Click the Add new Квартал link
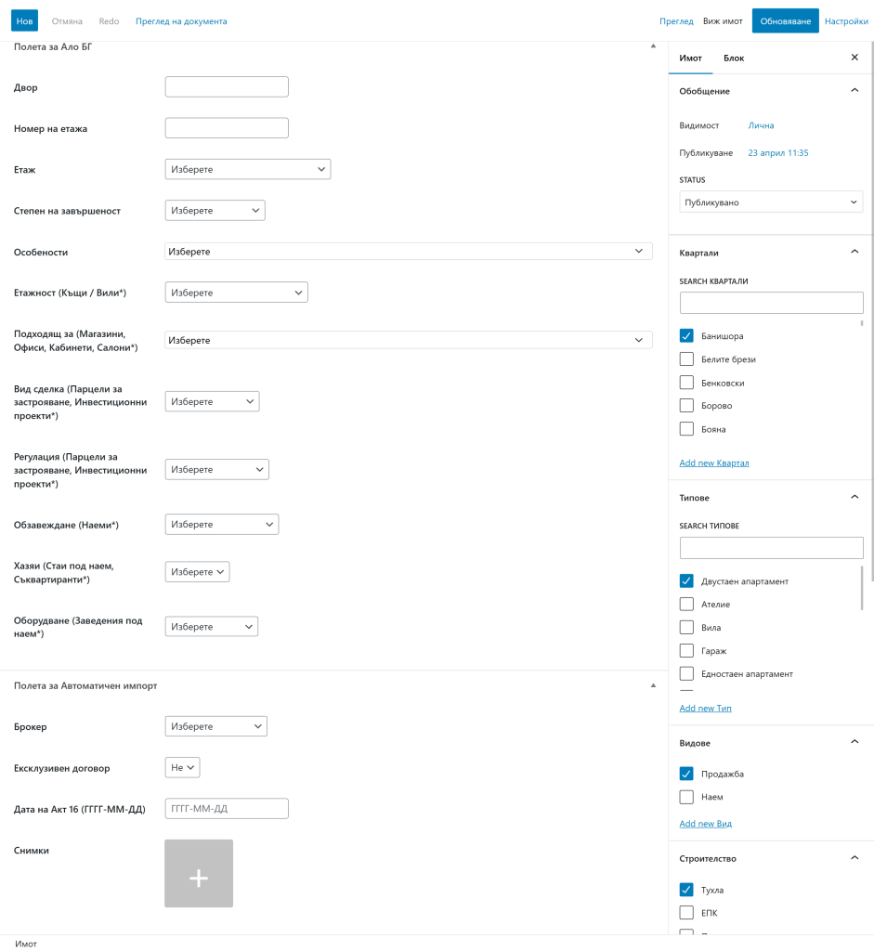 point(713,462)
